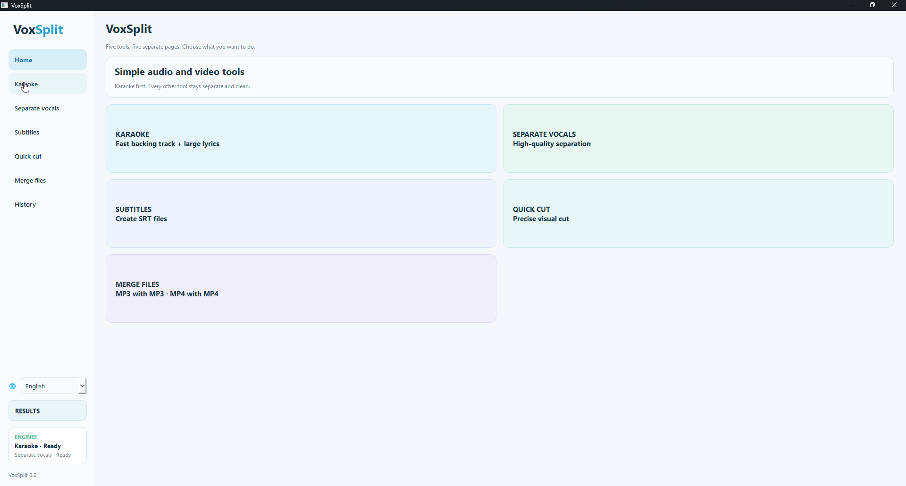Viewport: 906px width, 486px height.
Task: Open the SUBTITLES Create SRT files card
Action: coord(301,213)
